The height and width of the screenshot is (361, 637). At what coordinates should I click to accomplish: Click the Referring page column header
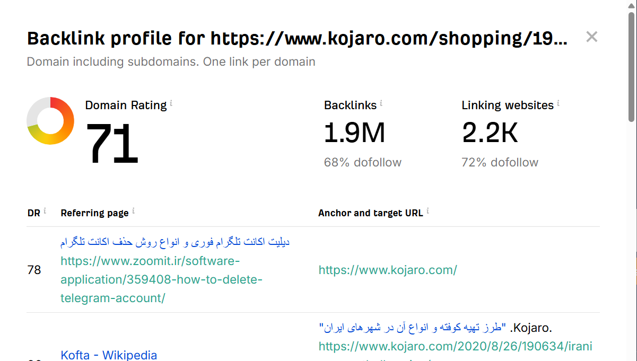coord(94,213)
